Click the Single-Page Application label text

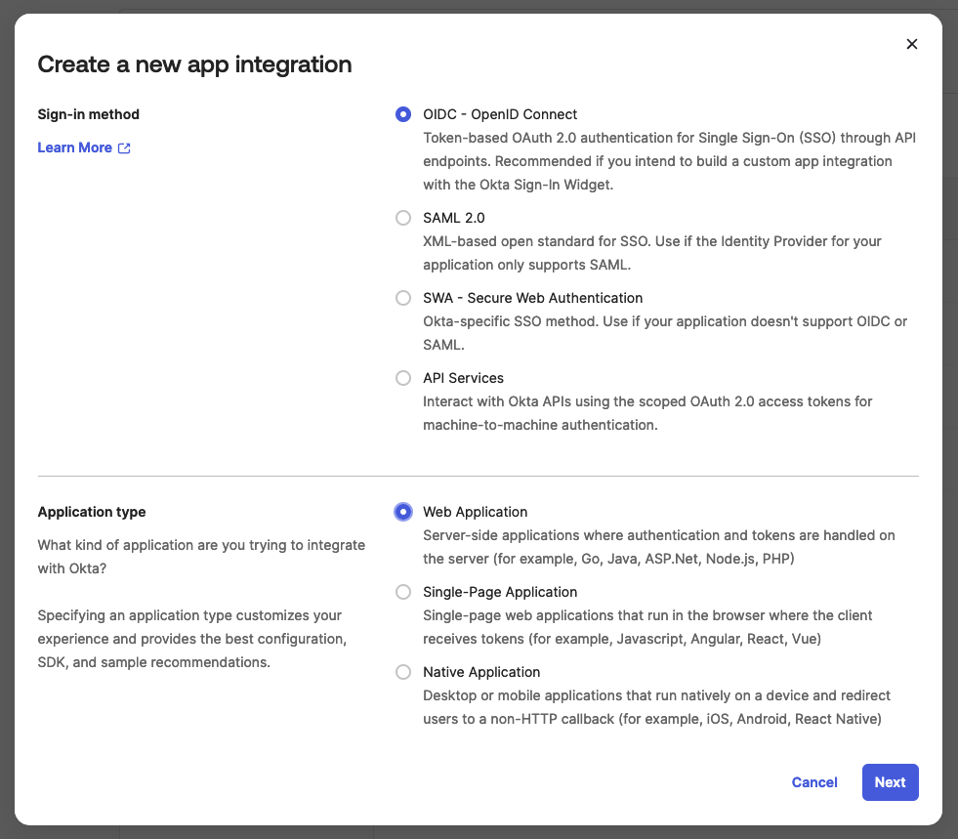tap(500, 592)
